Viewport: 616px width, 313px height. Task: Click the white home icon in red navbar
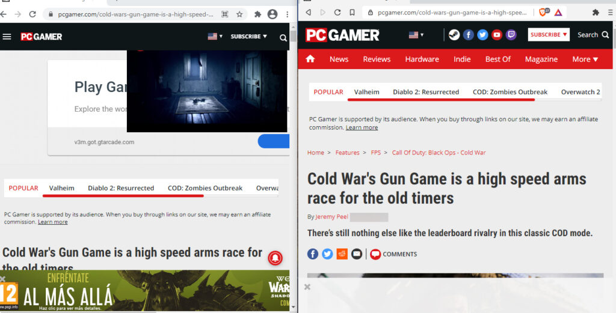pyautogui.click(x=310, y=59)
